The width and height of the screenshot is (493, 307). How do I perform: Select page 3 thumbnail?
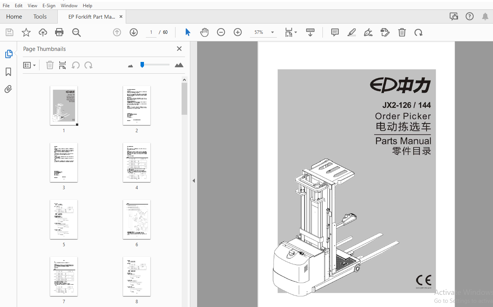pyautogui.click(x=64, y=163)
